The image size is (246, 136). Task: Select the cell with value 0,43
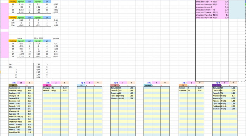coord(38,70)
